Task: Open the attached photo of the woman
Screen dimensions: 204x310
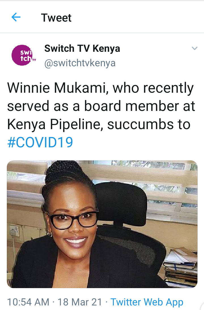Action: coord(102,224)
